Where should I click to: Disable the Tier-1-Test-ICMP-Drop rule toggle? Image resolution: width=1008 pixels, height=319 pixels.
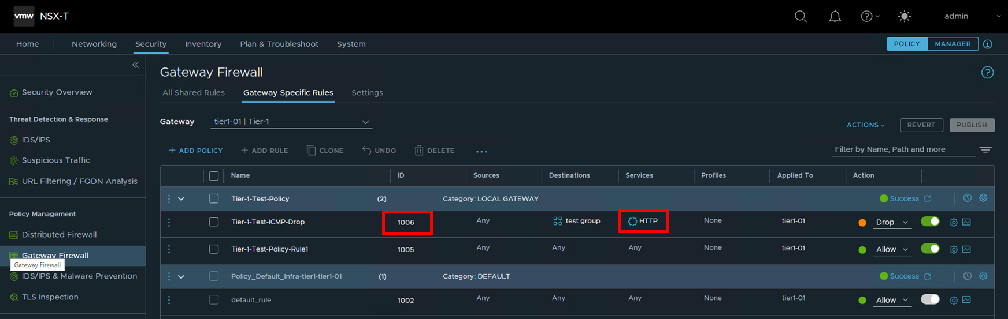(930, 222)
